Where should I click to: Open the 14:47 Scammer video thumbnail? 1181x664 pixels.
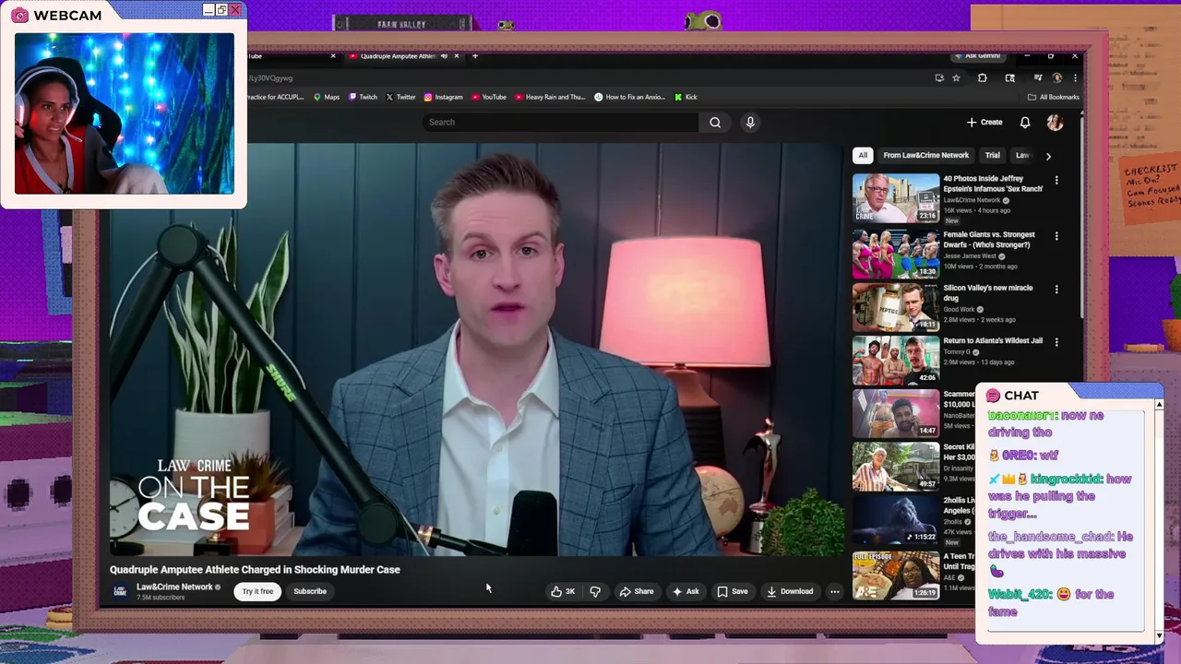click(x=896, y=413)
